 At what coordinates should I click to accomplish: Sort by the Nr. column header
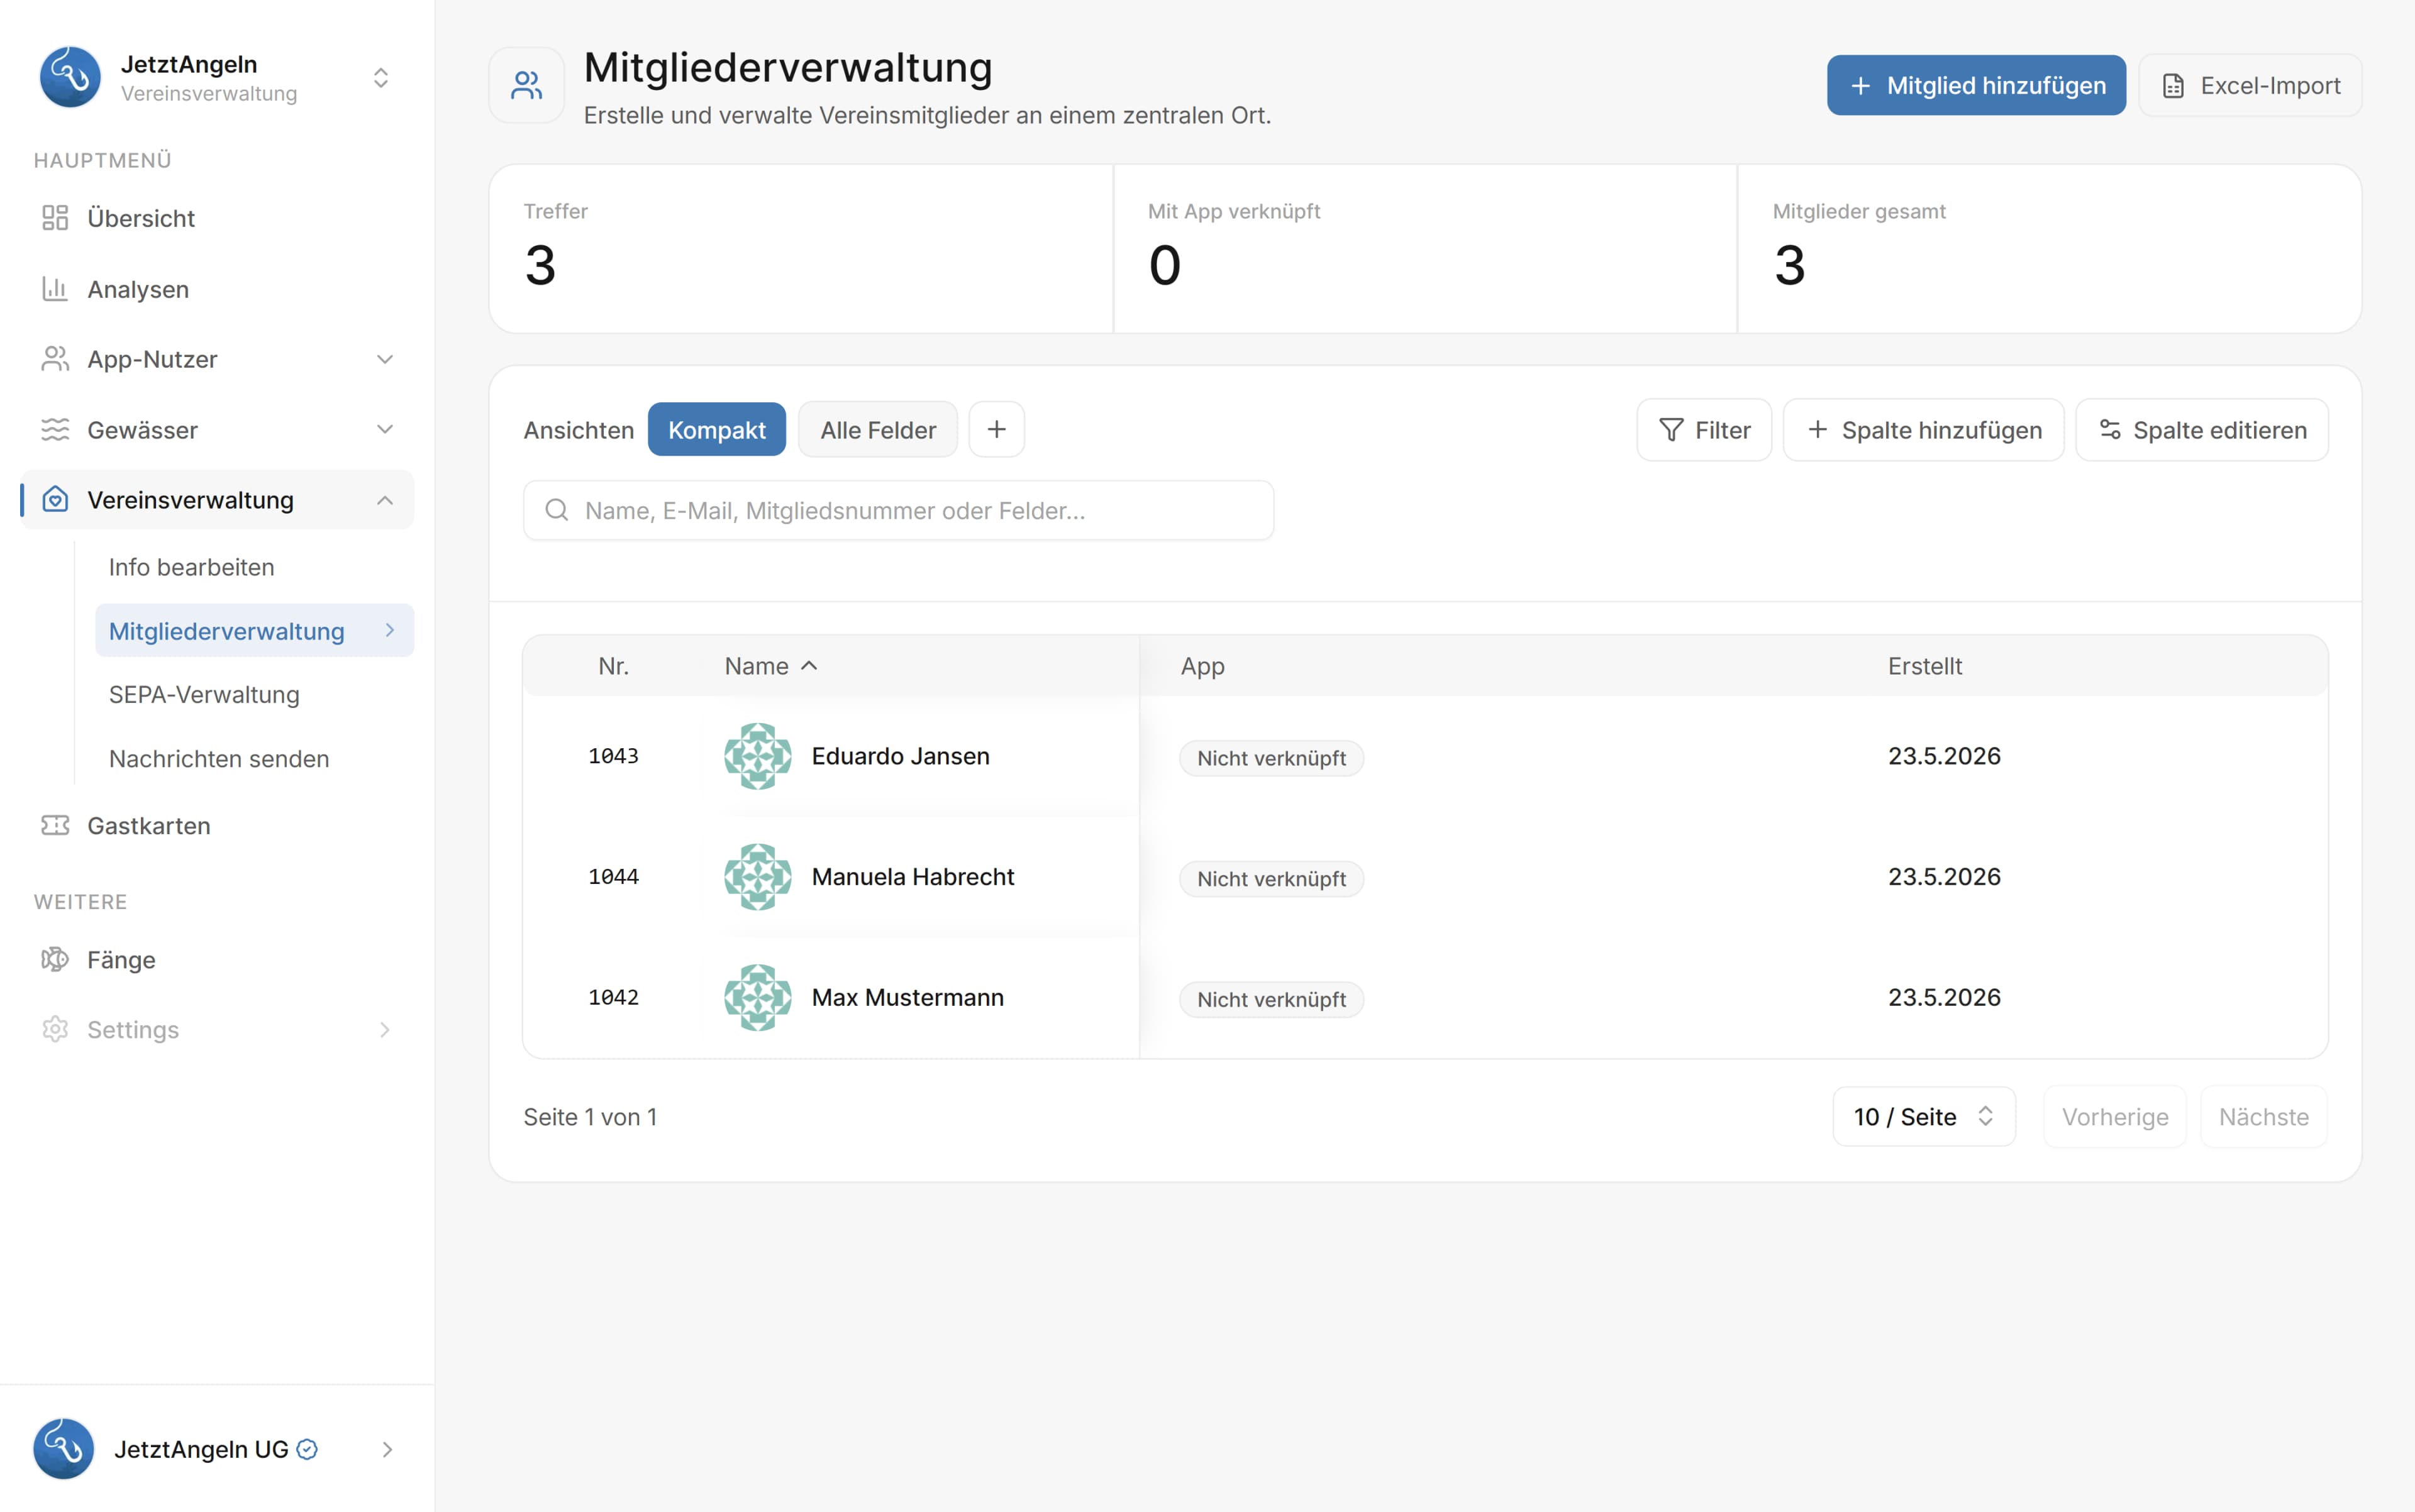pyautogui.click(x=613, y=666)
